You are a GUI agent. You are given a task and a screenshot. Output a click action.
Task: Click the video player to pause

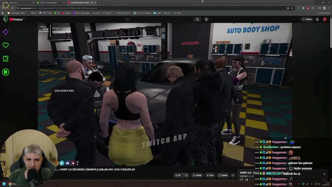tap(165, 95)
